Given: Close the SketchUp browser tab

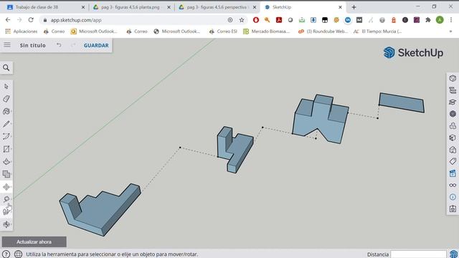Looking at the screenshot, I should click(340, 7).
